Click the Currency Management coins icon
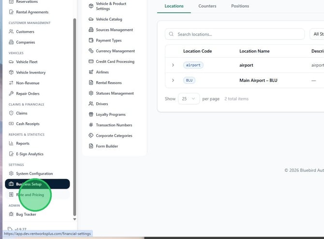This screenshot has height=239, width=324. click(91, 51)
